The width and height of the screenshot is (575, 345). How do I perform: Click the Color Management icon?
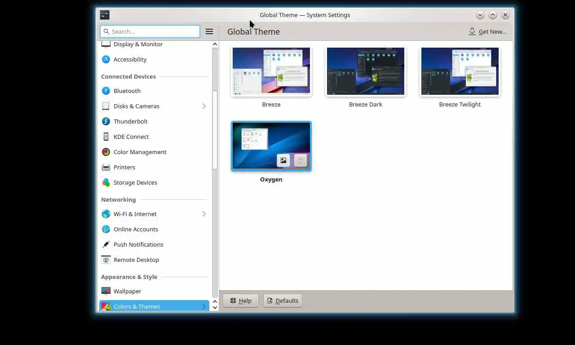[x=106, y=152]
